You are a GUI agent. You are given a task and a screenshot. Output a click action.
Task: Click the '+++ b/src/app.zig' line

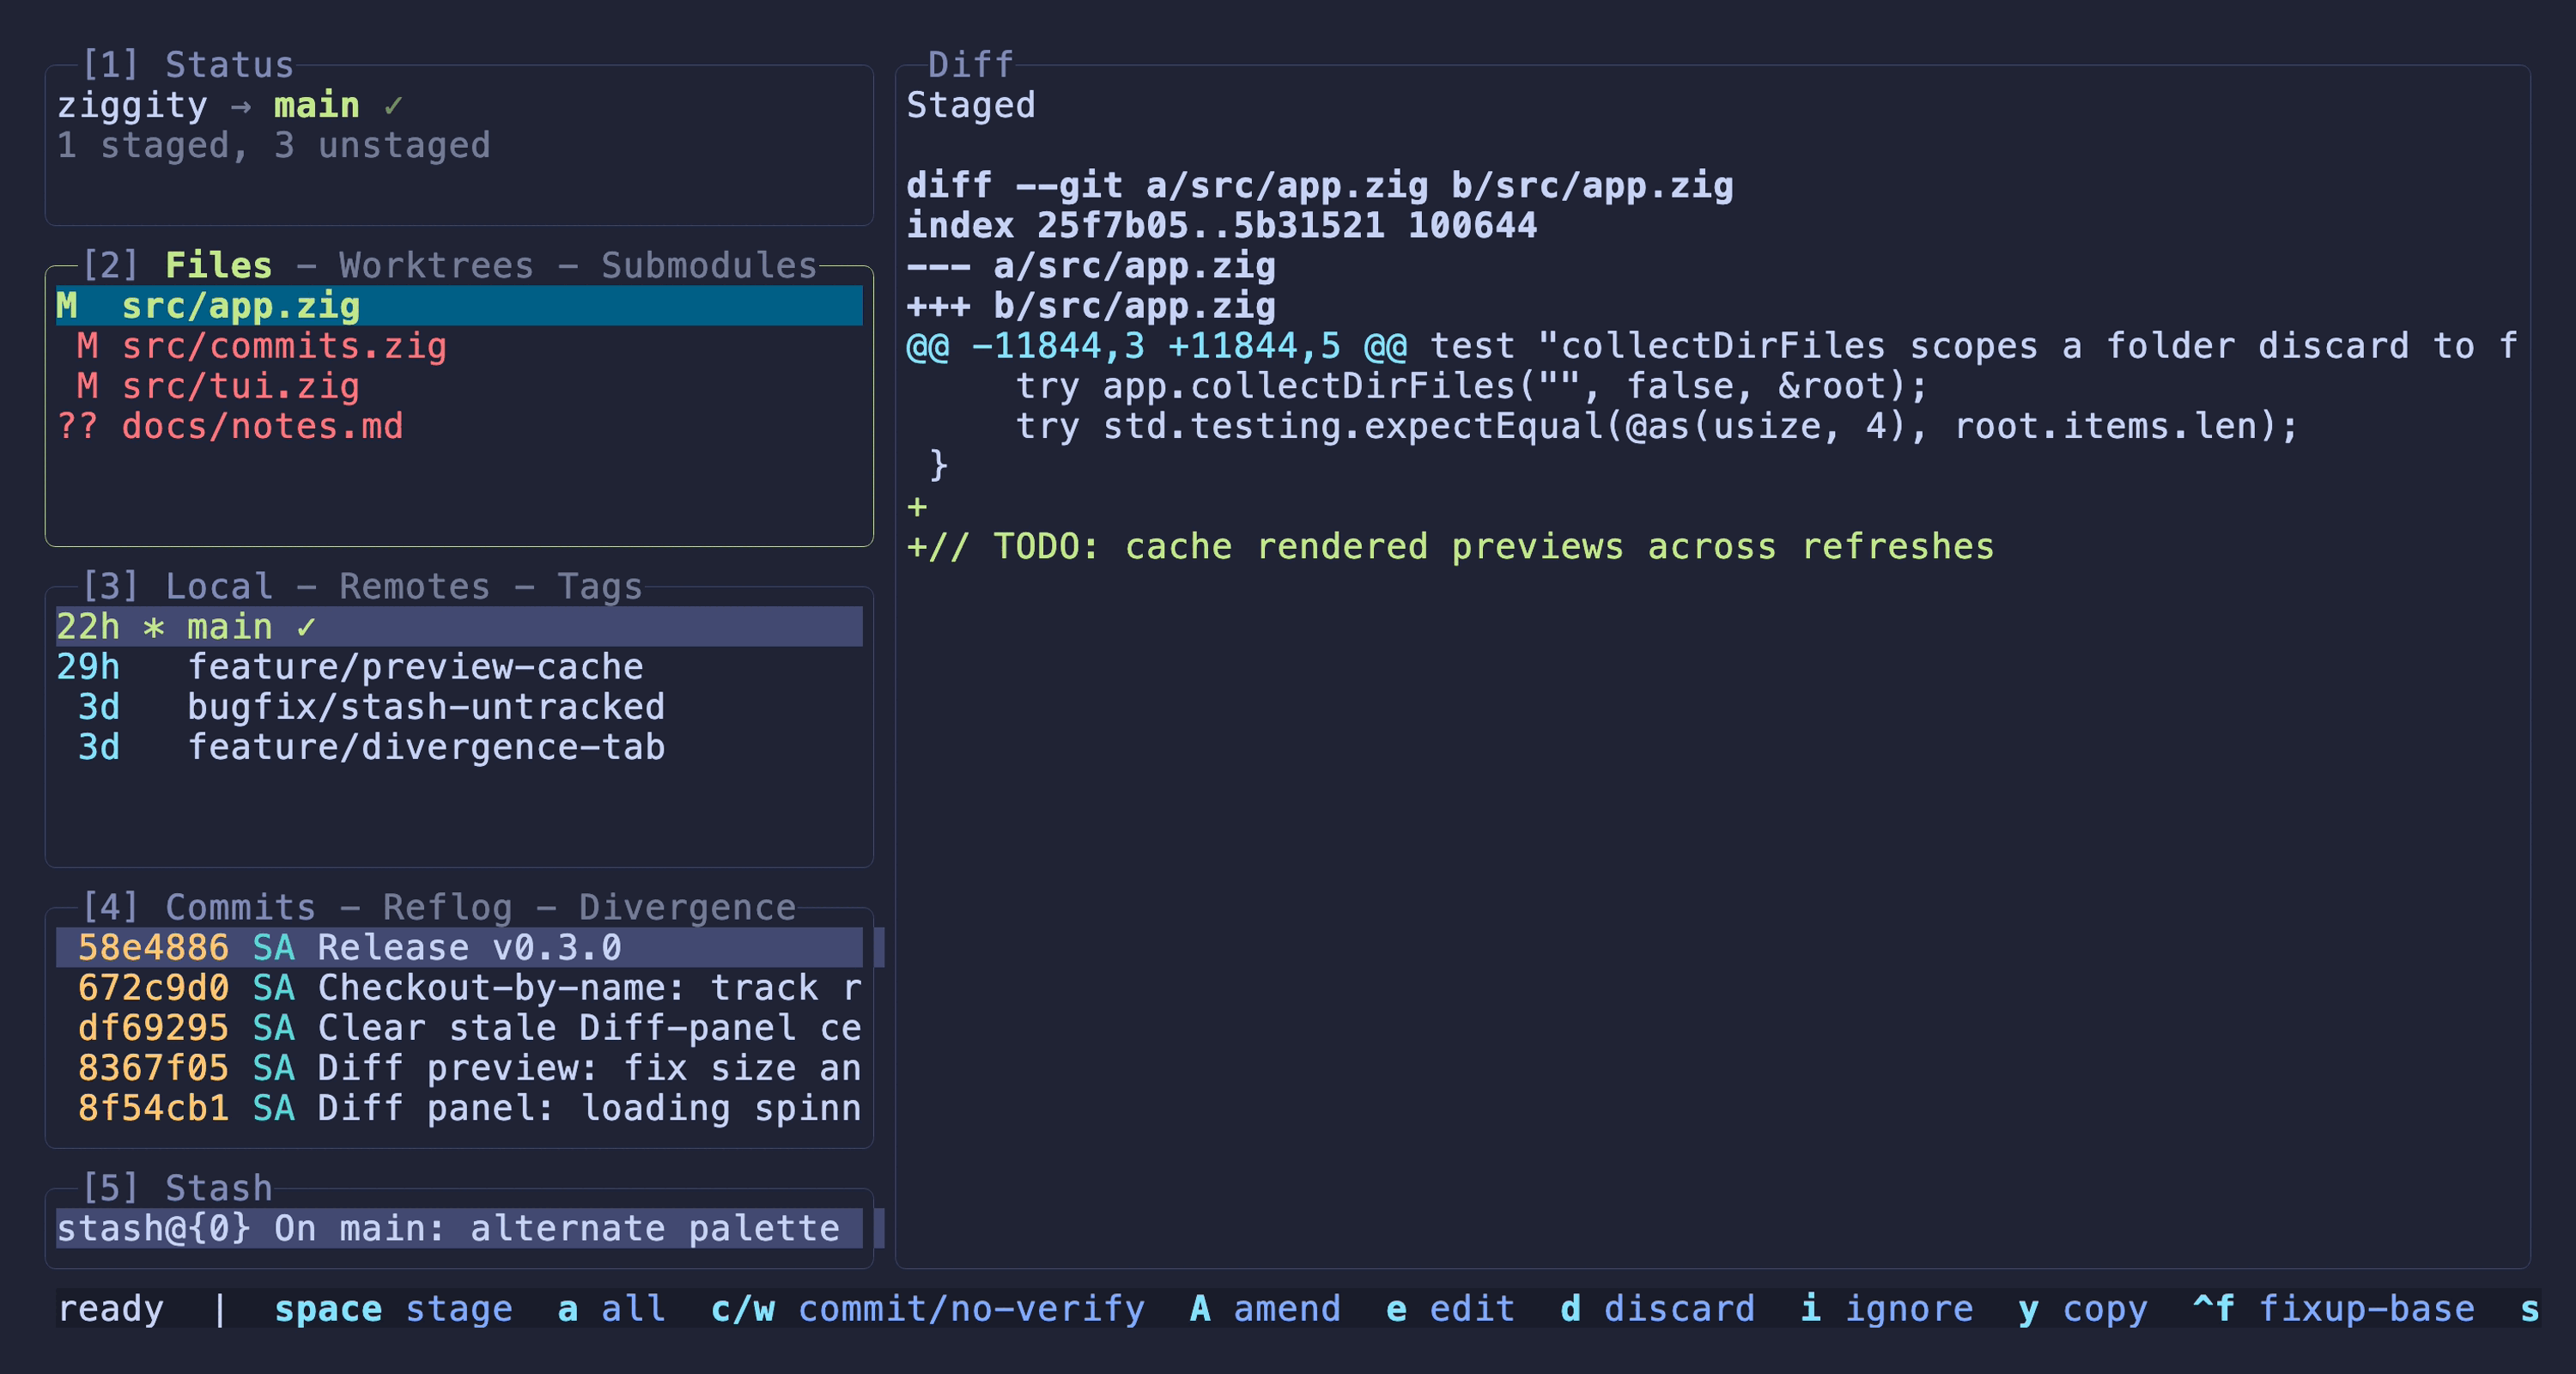(1090, 306)
